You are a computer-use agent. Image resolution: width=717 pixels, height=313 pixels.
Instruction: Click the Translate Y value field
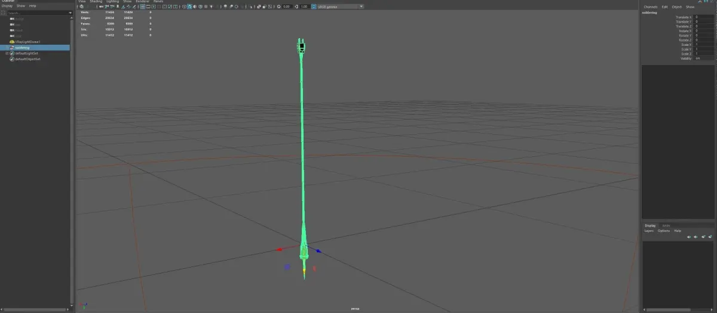pos(703,22)
